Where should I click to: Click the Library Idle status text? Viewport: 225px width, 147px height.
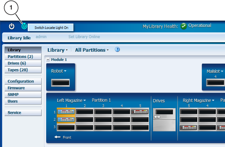[x=19, y=38]
